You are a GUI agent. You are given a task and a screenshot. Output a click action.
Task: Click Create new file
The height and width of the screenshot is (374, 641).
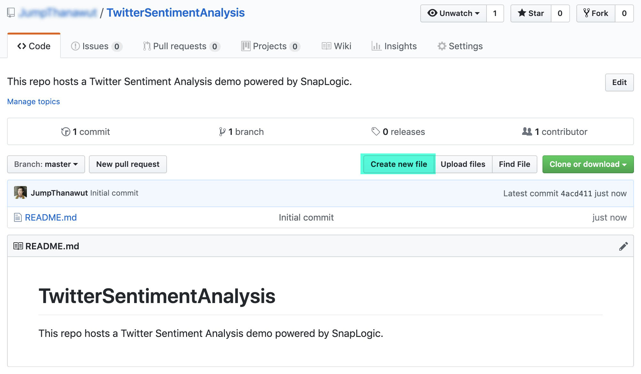pyautogui.click(x=399, y=164)
